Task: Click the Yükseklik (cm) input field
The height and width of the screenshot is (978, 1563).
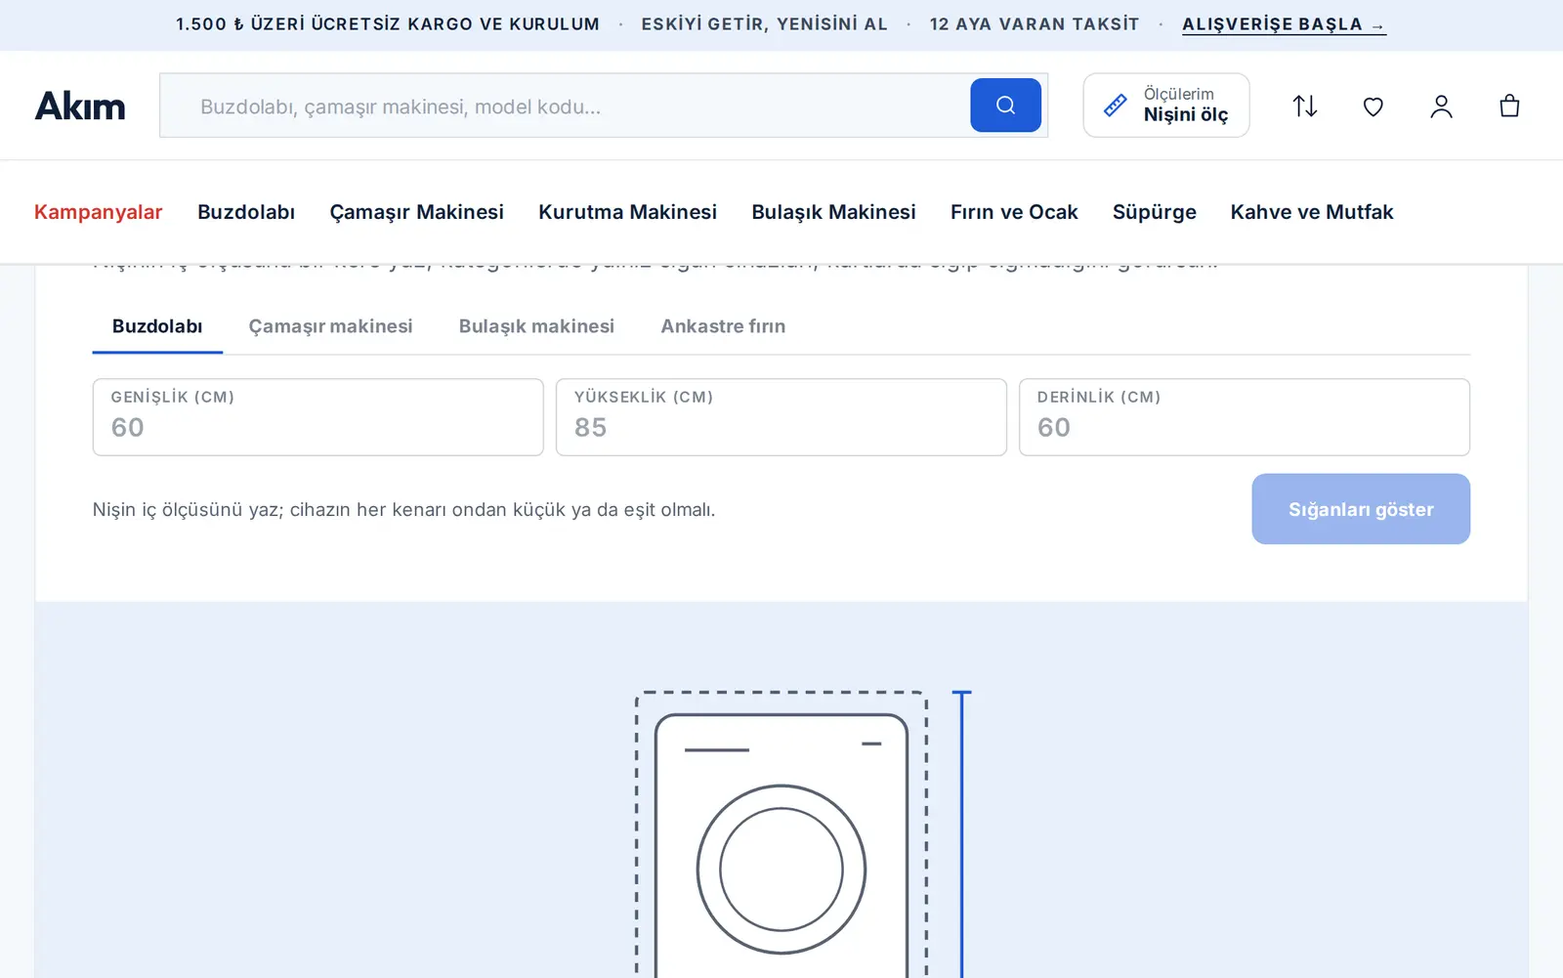Action: 781,417
